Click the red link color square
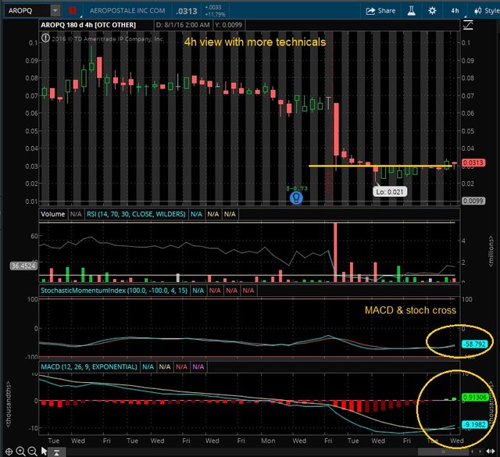This screenshot has width=500, height=457. point(73,10)
